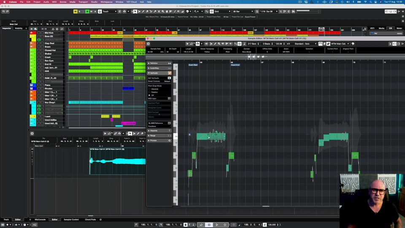Open the Audio menu
405x228 pixels.
coord(46,2)
